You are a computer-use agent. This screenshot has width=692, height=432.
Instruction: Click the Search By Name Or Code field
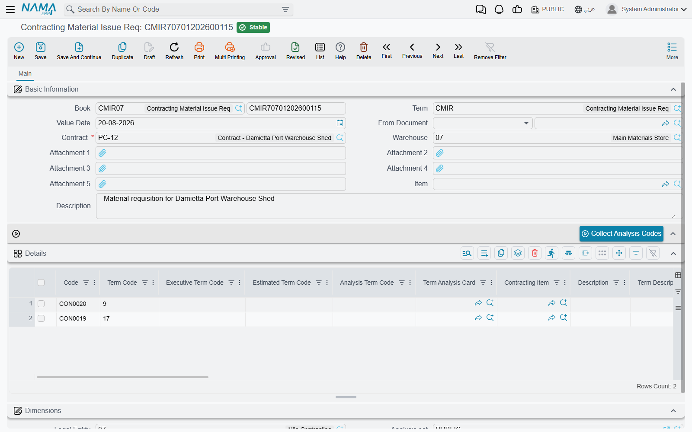(x=179, y=10)
